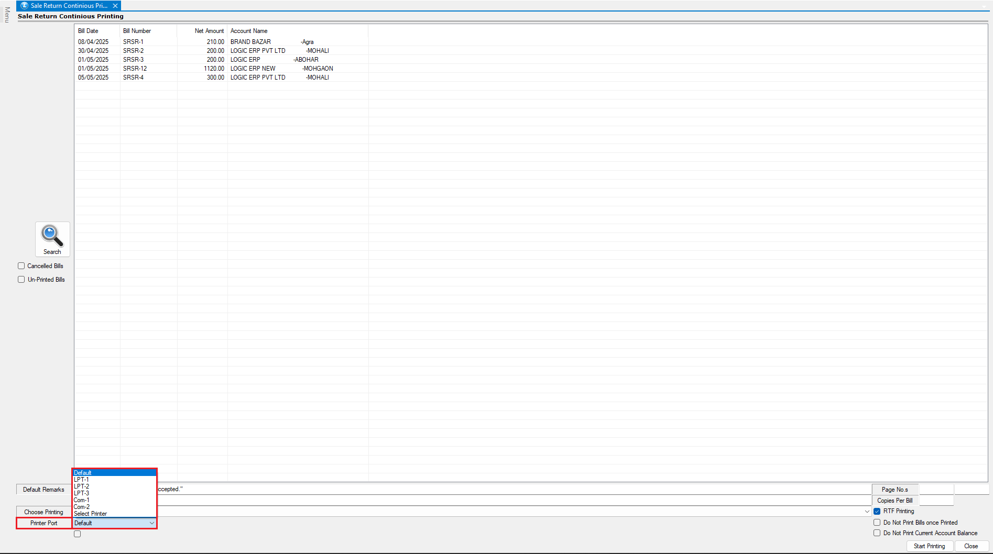Choose Com-2 in the printer port list
Viewport: 993px width, 554px height.
click(82, 507)
